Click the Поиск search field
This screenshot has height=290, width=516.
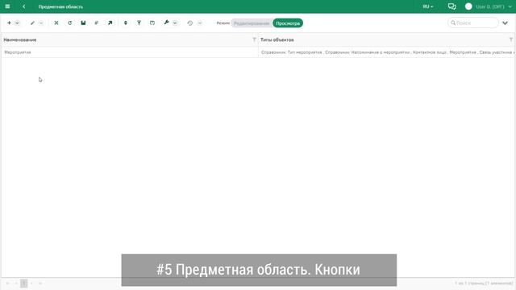tap(473, 23)
